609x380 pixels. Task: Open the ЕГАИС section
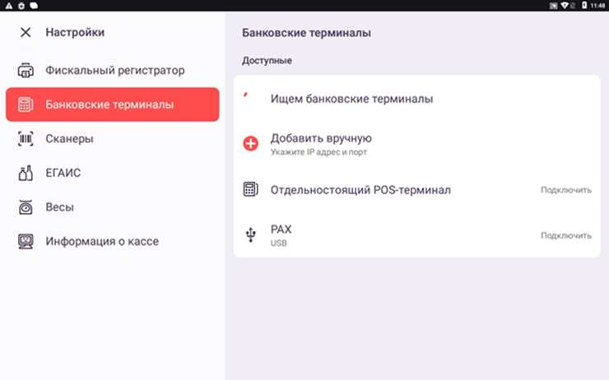(x=113, y=173)
